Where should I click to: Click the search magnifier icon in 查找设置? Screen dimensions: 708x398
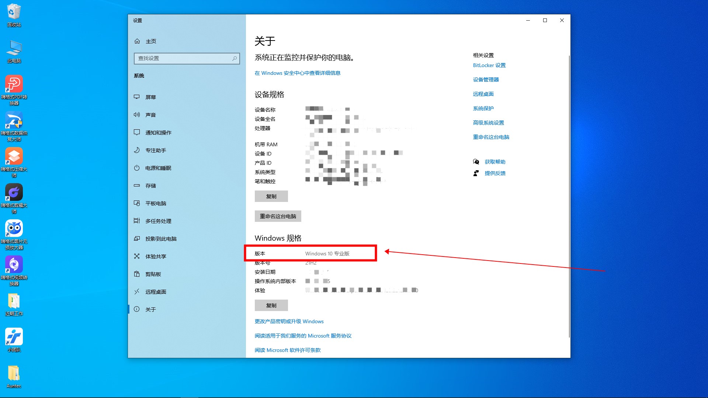(x=235, y=58)
